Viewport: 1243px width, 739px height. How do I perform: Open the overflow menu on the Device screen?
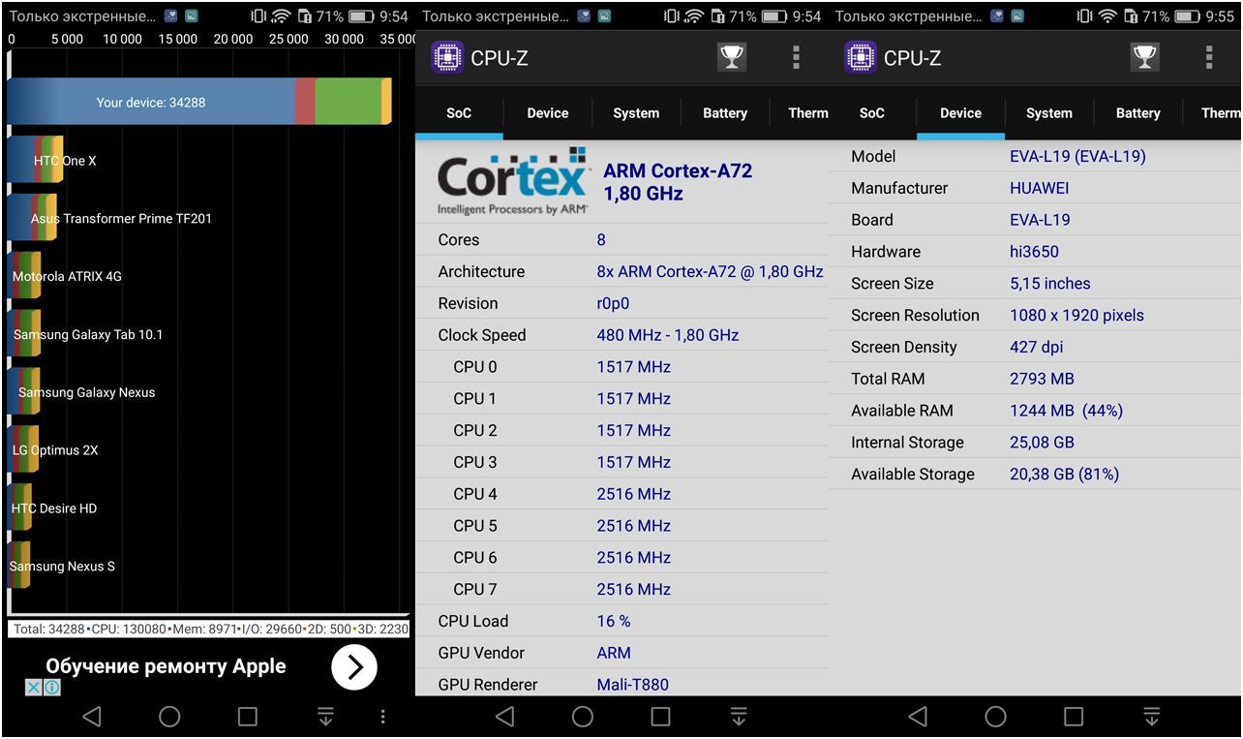tap(1209, 58)
